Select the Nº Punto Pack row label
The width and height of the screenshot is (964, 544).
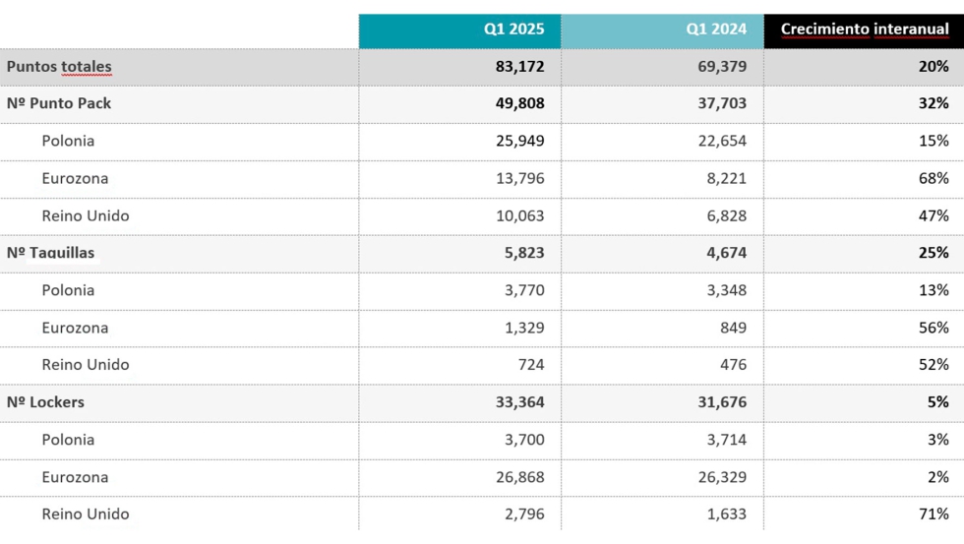[x=59, y=103]
